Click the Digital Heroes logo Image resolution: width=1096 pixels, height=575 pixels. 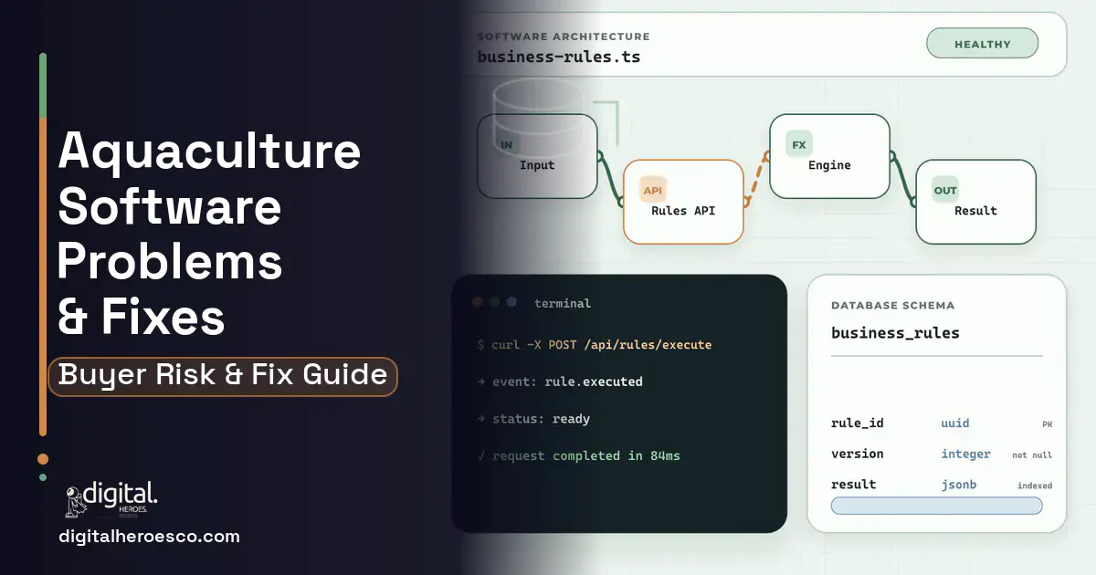pyautogui.click(x=111, y=499)
